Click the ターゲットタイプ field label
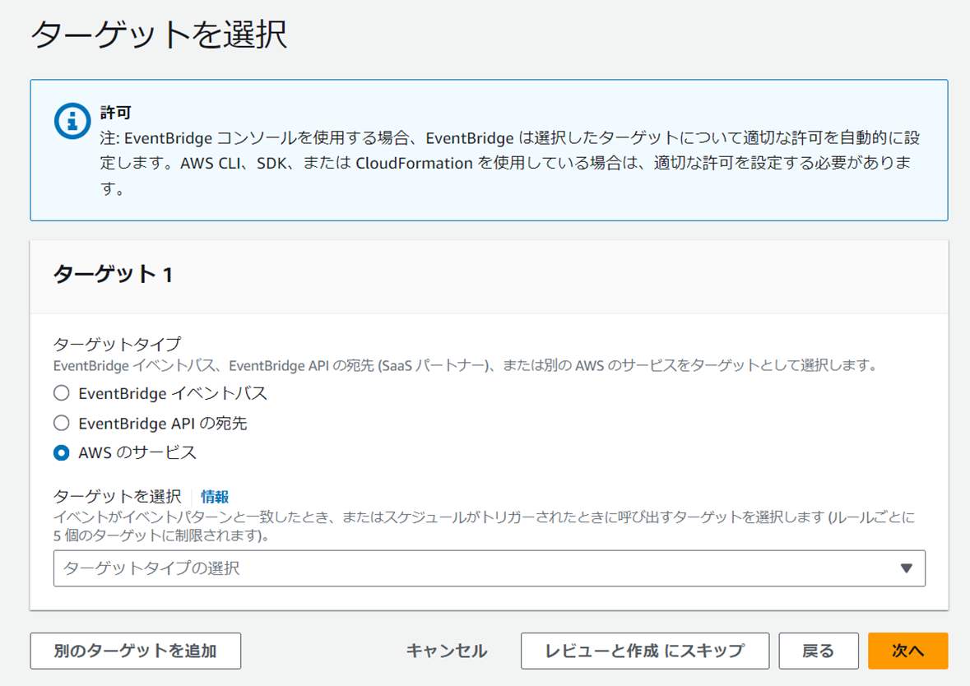 pos(118,344)
